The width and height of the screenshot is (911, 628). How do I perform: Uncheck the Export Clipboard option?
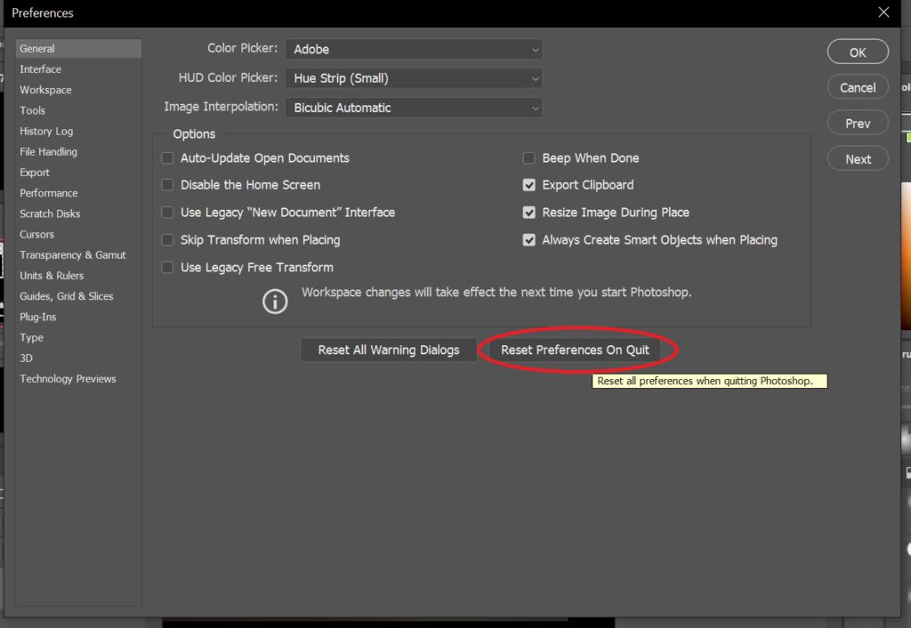[528, 185]
